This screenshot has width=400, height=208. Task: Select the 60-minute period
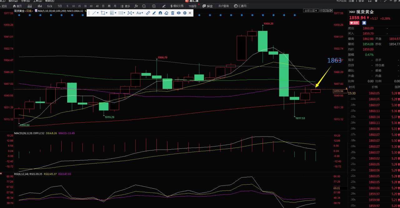coord(91,6)
